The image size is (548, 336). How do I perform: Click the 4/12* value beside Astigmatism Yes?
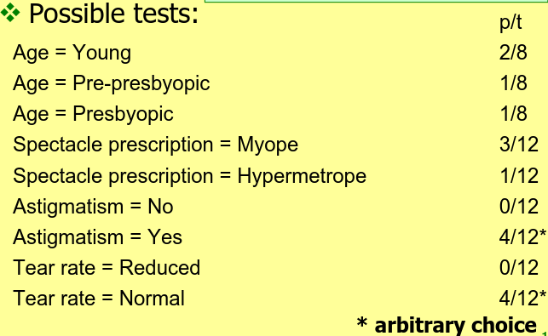tap(522, 236)
